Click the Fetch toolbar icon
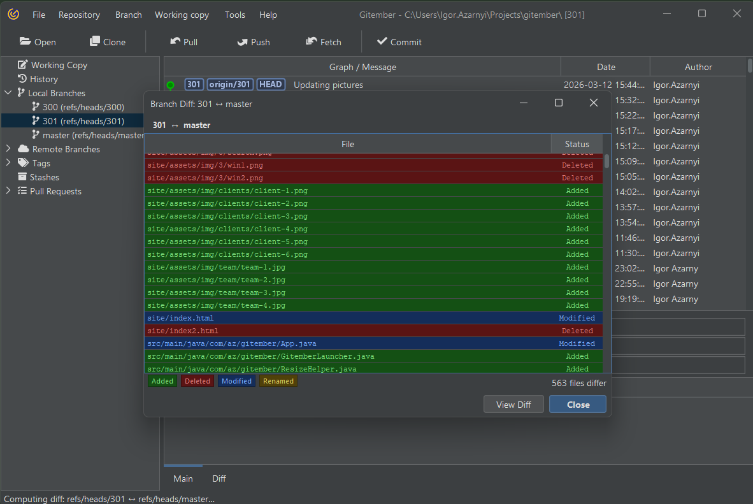 point(312,41)
